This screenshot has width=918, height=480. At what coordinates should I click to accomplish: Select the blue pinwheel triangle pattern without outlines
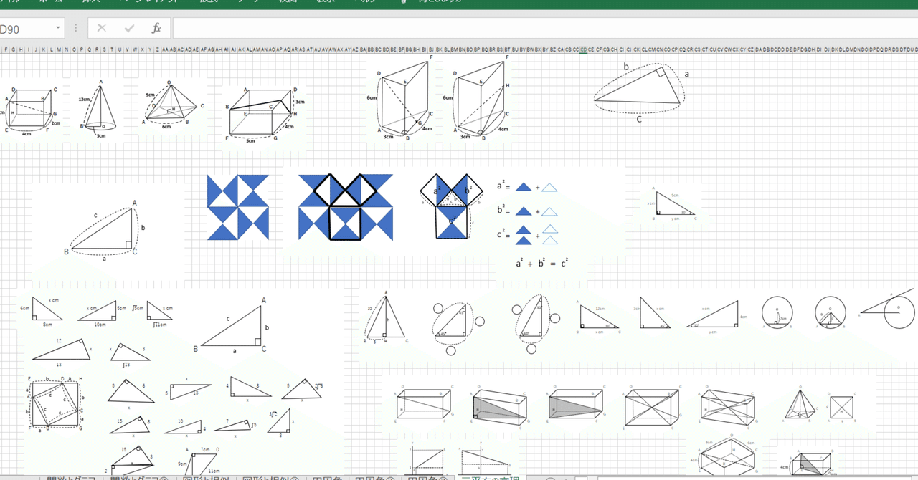pyautogui.click(x=237, y=207)
